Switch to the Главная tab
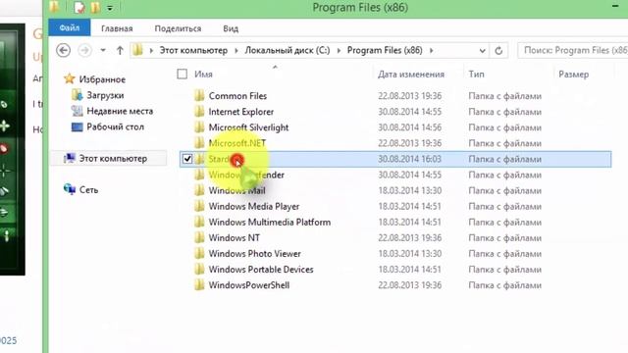Viewport: 628px width, 353px height. click(117, 28)
